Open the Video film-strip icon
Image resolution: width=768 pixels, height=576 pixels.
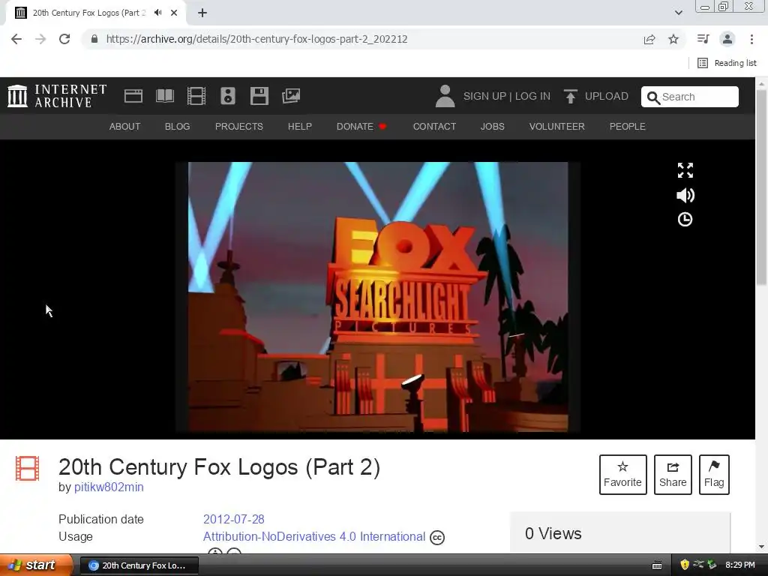pos(196,96)
